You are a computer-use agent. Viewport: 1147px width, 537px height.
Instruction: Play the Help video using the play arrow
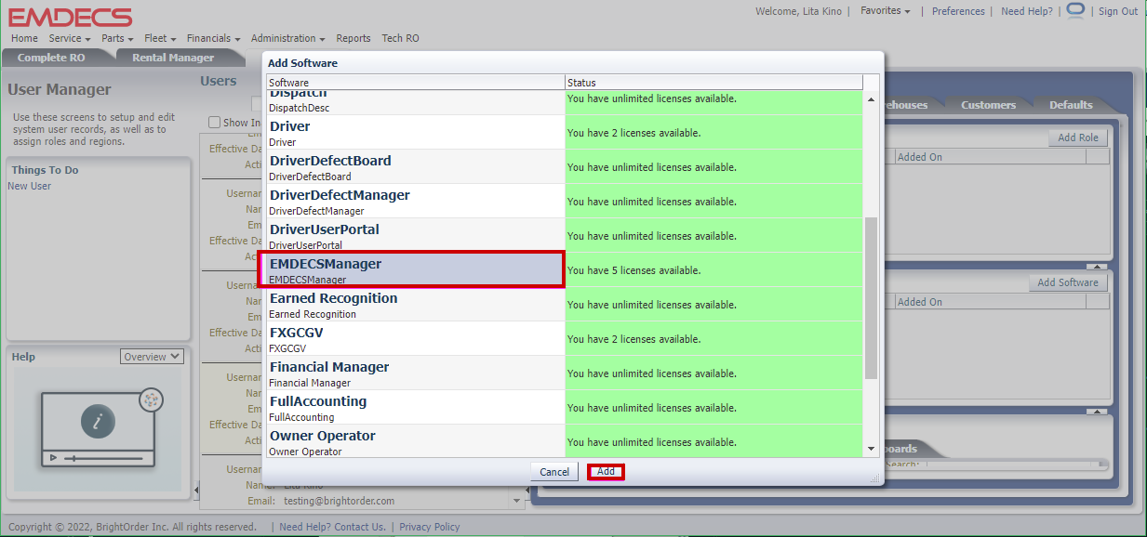[x=54, y=458]
